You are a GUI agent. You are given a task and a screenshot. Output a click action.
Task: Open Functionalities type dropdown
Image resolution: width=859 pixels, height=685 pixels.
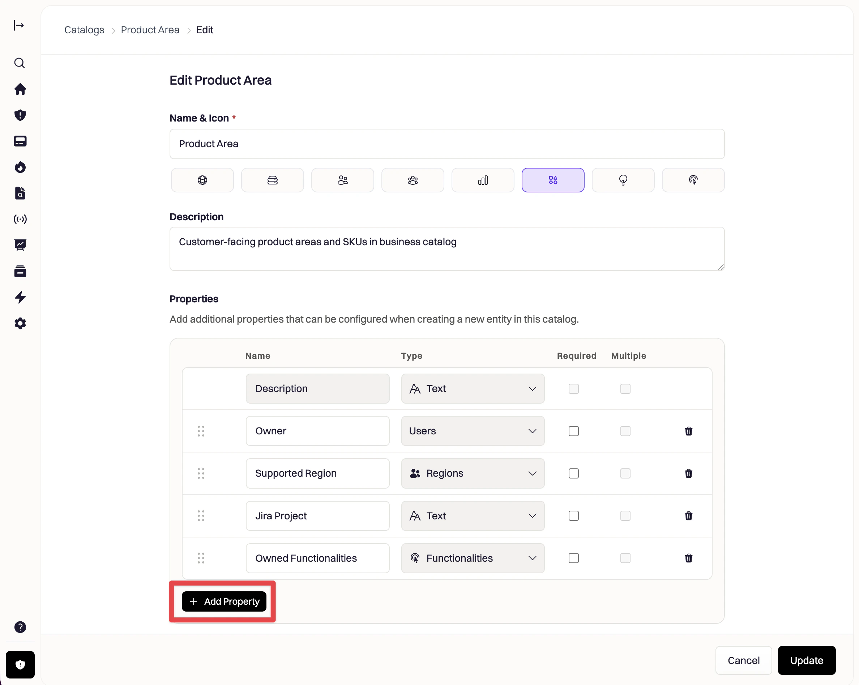click(473, 558)
